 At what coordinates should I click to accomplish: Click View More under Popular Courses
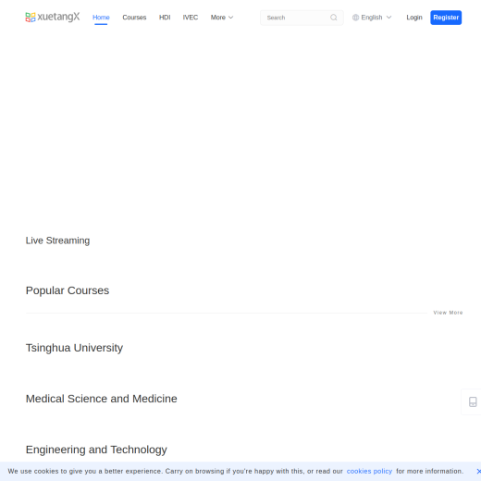tap(448, 313)
